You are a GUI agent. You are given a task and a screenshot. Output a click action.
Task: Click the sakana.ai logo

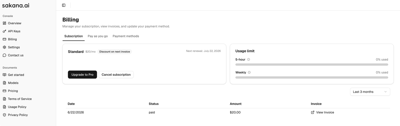click(x=16, y=5)
